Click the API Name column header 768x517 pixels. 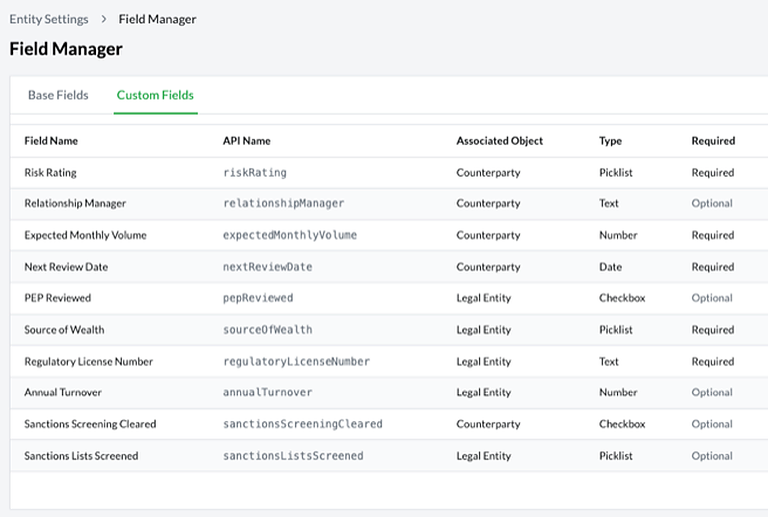click(x=246, y=141)
